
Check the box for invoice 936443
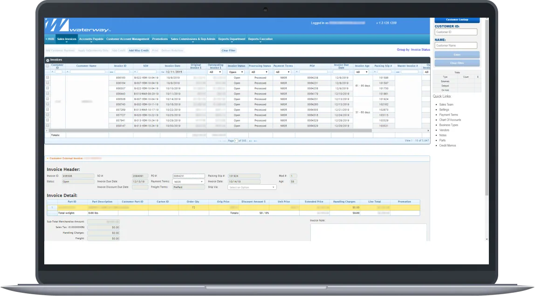[48, 94]
